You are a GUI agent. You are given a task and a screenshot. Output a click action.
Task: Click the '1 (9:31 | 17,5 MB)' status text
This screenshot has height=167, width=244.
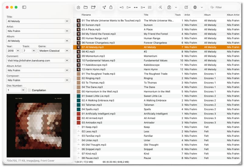pos(84,162)
